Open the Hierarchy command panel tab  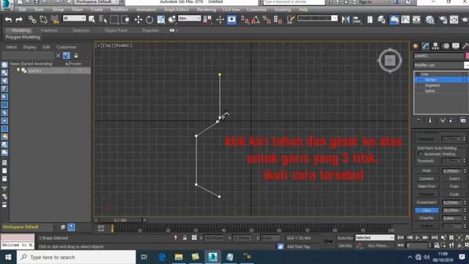click(x=435, y=46)
